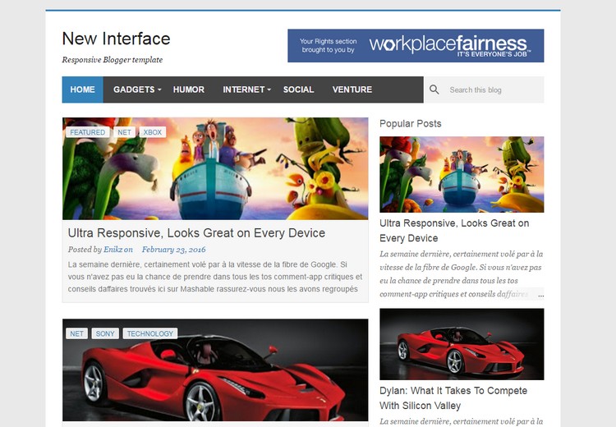Open the red Ferrari main post image

[x=215, y=370]
